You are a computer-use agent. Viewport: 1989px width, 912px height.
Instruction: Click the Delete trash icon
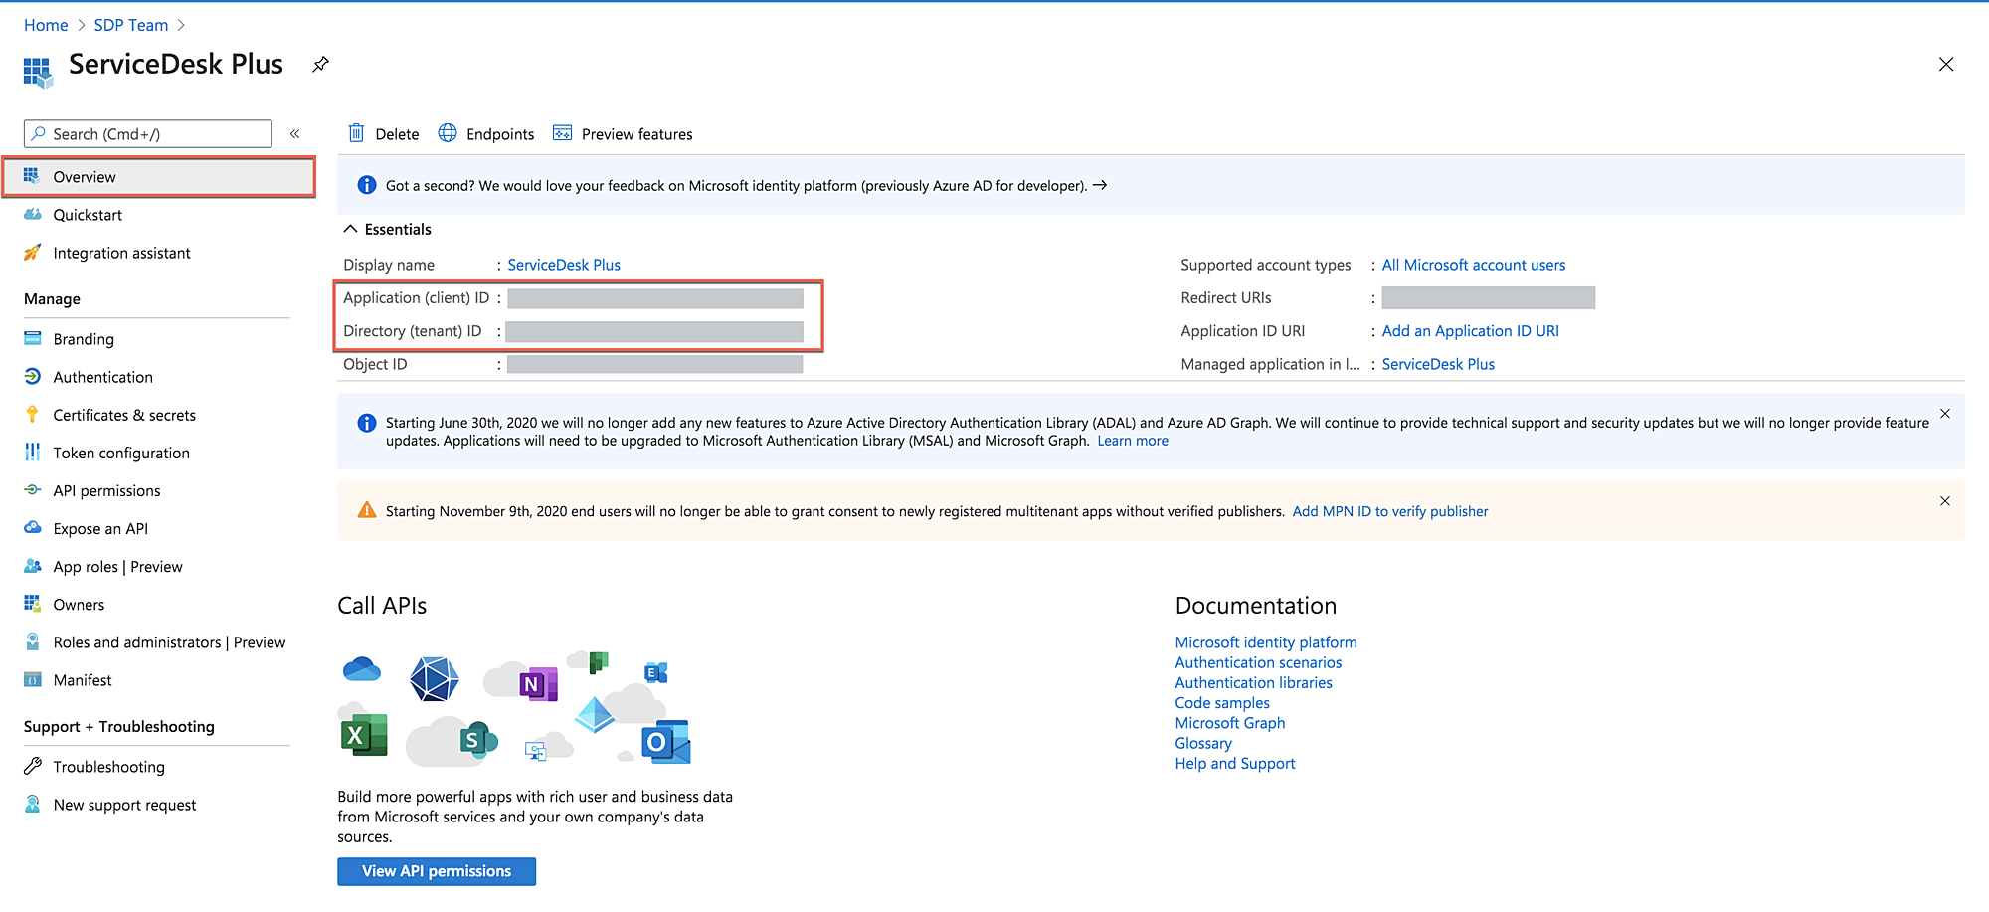point(356,133)
